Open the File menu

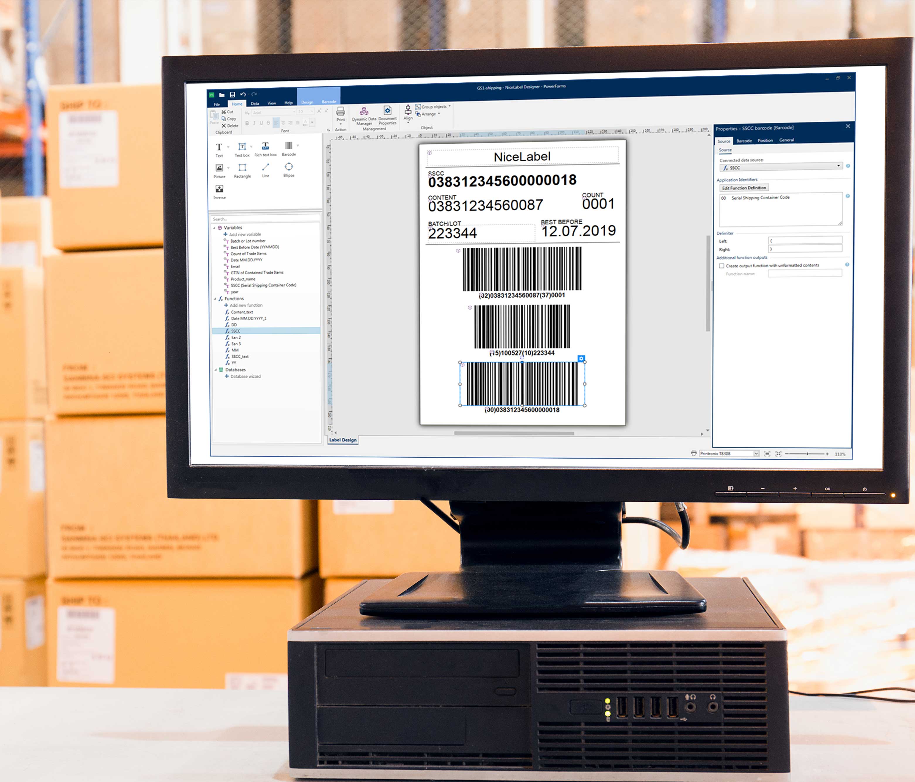(217, 104)
